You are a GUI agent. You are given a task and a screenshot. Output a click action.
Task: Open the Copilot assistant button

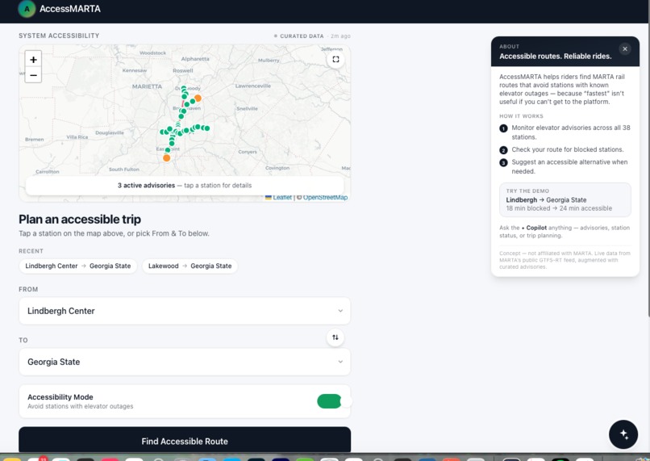[623, 434]
